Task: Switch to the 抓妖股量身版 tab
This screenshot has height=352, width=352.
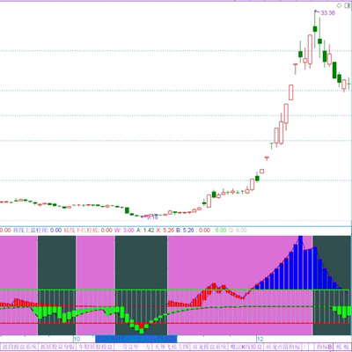Action: coord(57,347)
